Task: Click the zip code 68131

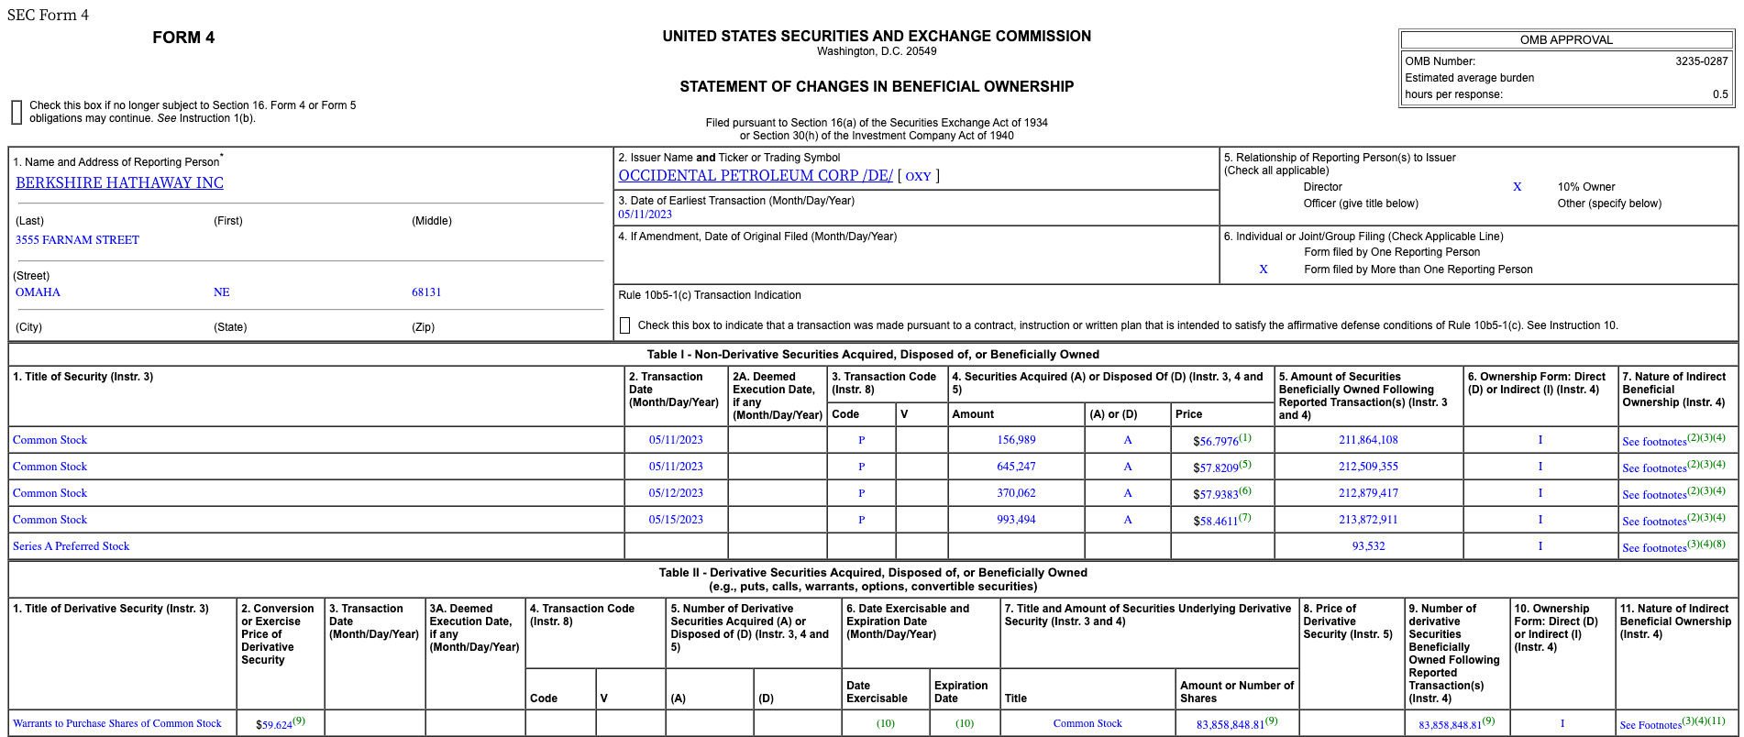Action: 426,292
